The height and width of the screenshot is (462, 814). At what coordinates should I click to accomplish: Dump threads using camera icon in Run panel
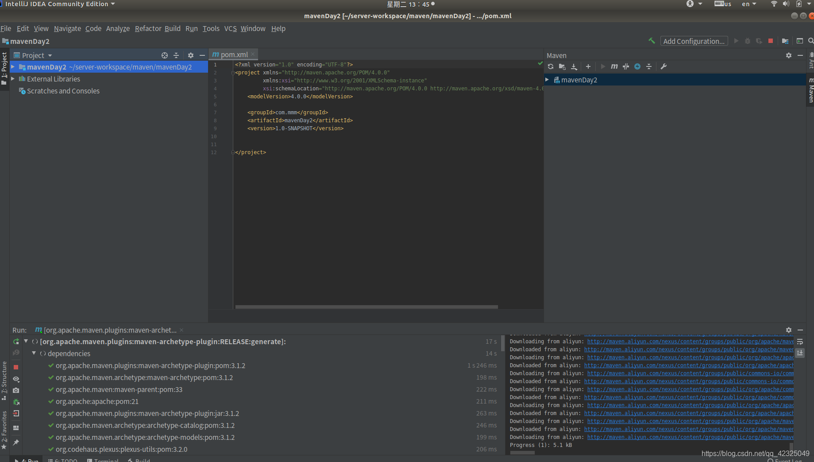(16, 390)
